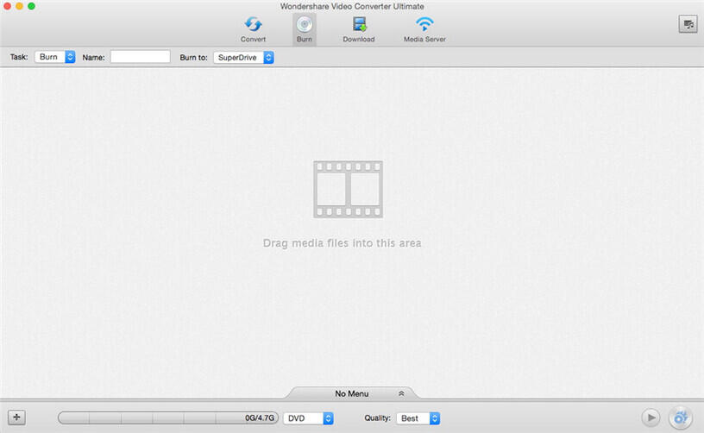Open the DVD disc type dropdown

[x=309, y=418]
